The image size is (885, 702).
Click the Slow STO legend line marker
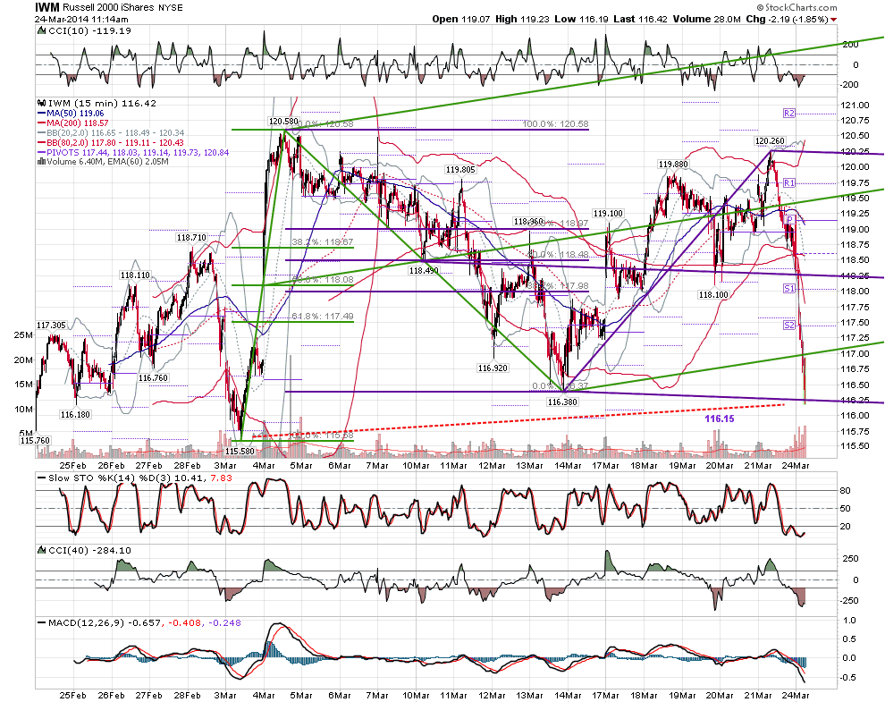click(x=41, y=478)
